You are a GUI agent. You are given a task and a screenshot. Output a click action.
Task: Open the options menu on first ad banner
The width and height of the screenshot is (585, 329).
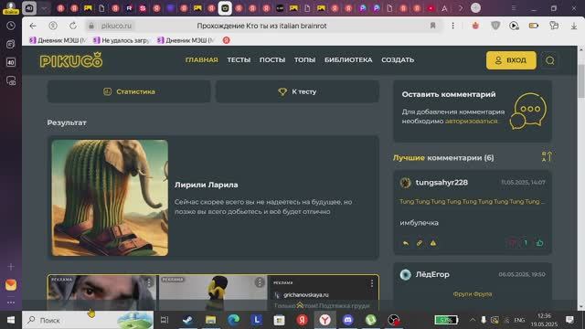click(149, 282)
